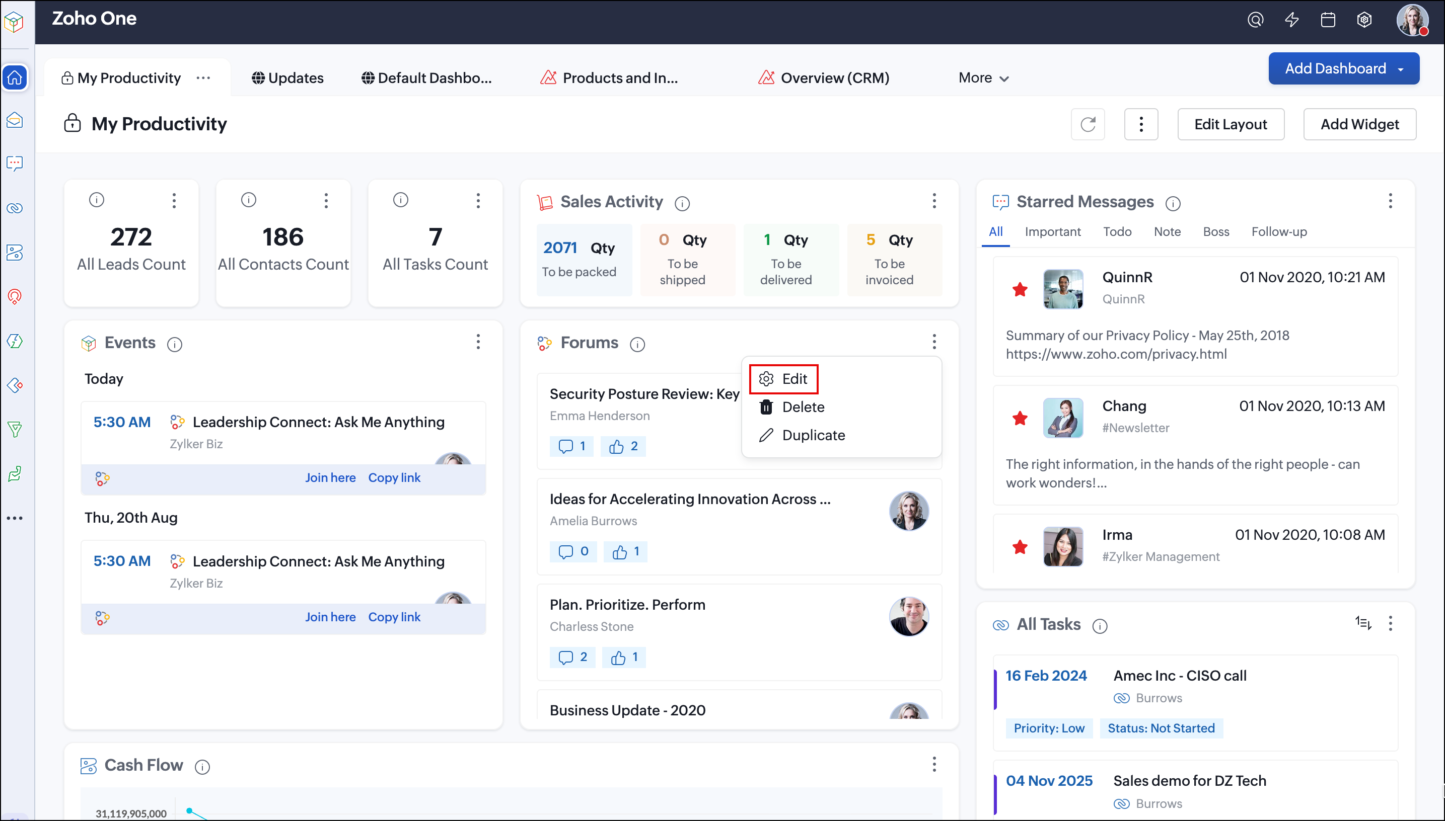The width and height of the screenshot is (1445, 821).
Task: Click the To be invoiced quantity tile
Action: 894,260
